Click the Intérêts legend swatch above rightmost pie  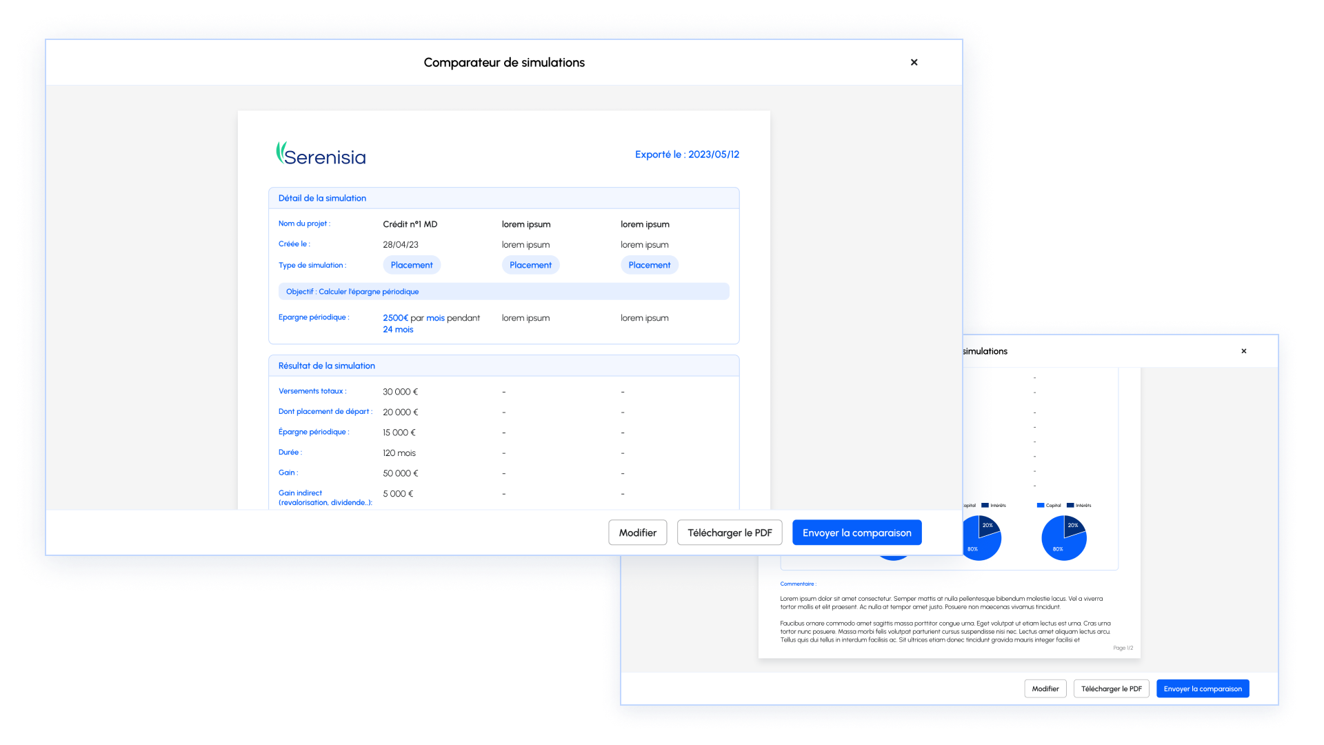pyautogui.click(x=1070, y=506)
